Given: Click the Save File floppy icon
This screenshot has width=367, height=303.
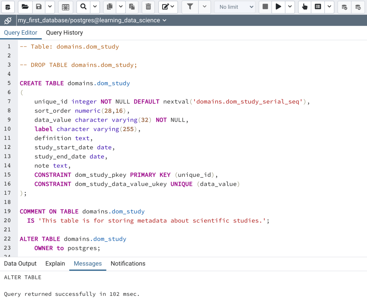Looking at the screenshot, I should point(39,7).
